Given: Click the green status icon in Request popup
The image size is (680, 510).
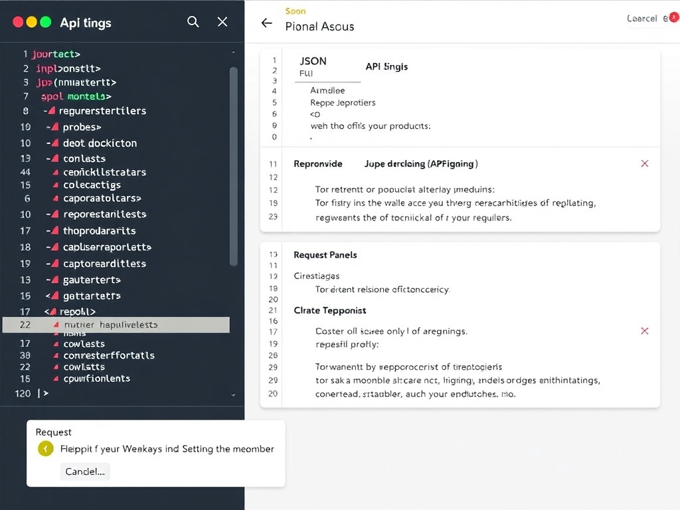Looking at the screenshot, I should [x=45, y=449].
